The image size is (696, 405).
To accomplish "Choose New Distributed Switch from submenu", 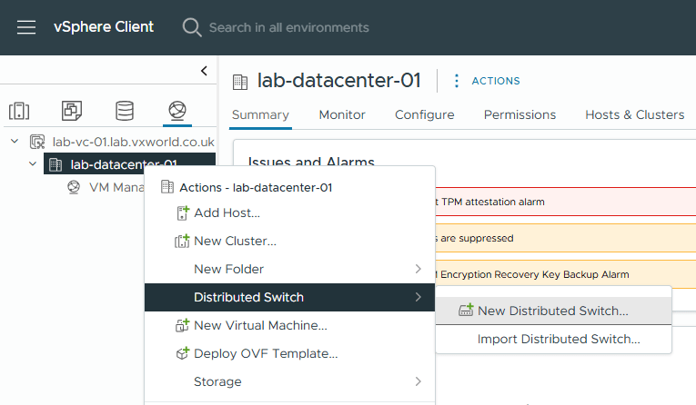I will [x=552, y=311].
